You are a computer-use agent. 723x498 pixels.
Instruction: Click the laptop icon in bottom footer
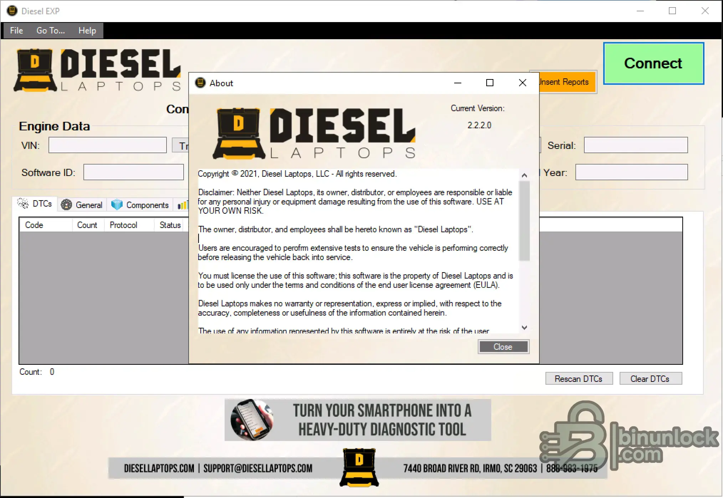[x=359, y=467]
